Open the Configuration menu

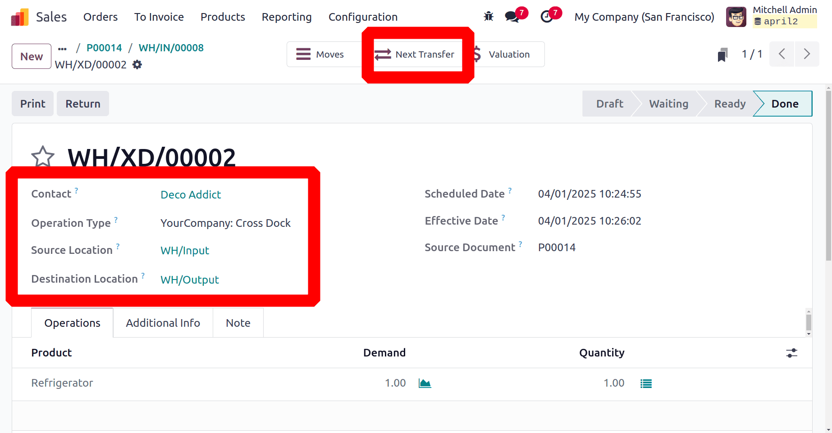coord(363,17)
